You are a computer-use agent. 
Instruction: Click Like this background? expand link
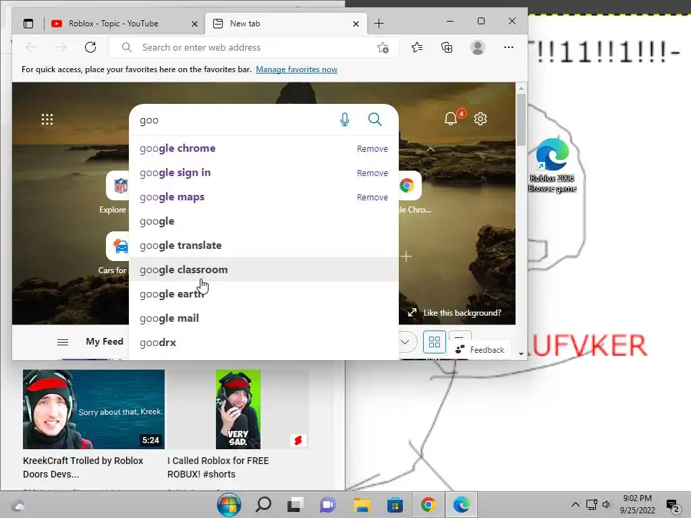(x=455, y=313)
